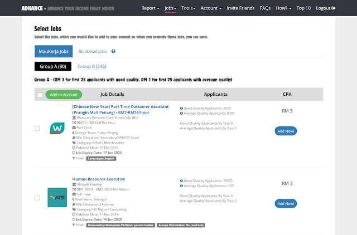This screenshot has height=235, width=357.
Task: Click the Job Details column header
Action: pos(112,94)
